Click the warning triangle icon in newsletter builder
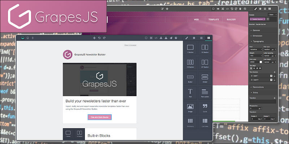 166,38
